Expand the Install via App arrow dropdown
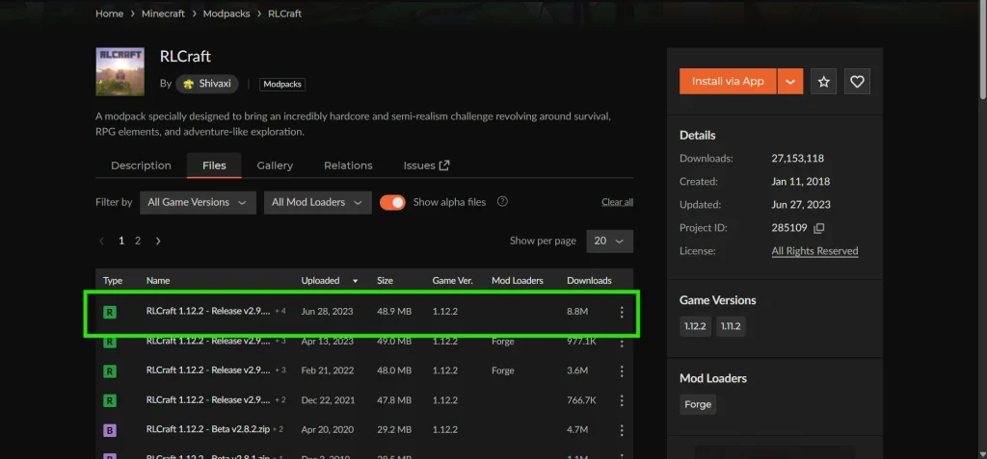 point(789,82)
